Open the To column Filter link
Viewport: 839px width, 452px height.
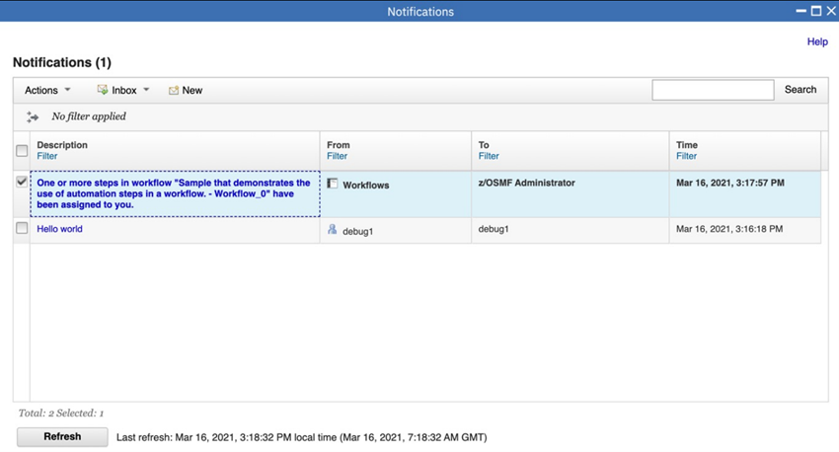point(489,156)
